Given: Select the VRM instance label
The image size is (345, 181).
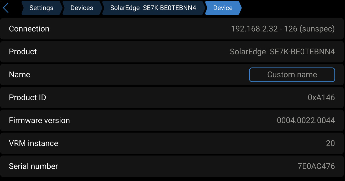Looking at the screenshot, I should pos(34,143).
